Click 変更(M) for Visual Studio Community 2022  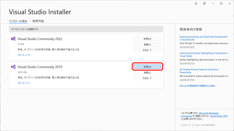point(147,39)
